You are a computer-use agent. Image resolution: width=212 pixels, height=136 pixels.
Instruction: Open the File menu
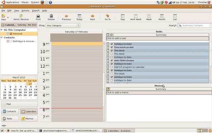(x=3, y=11)
